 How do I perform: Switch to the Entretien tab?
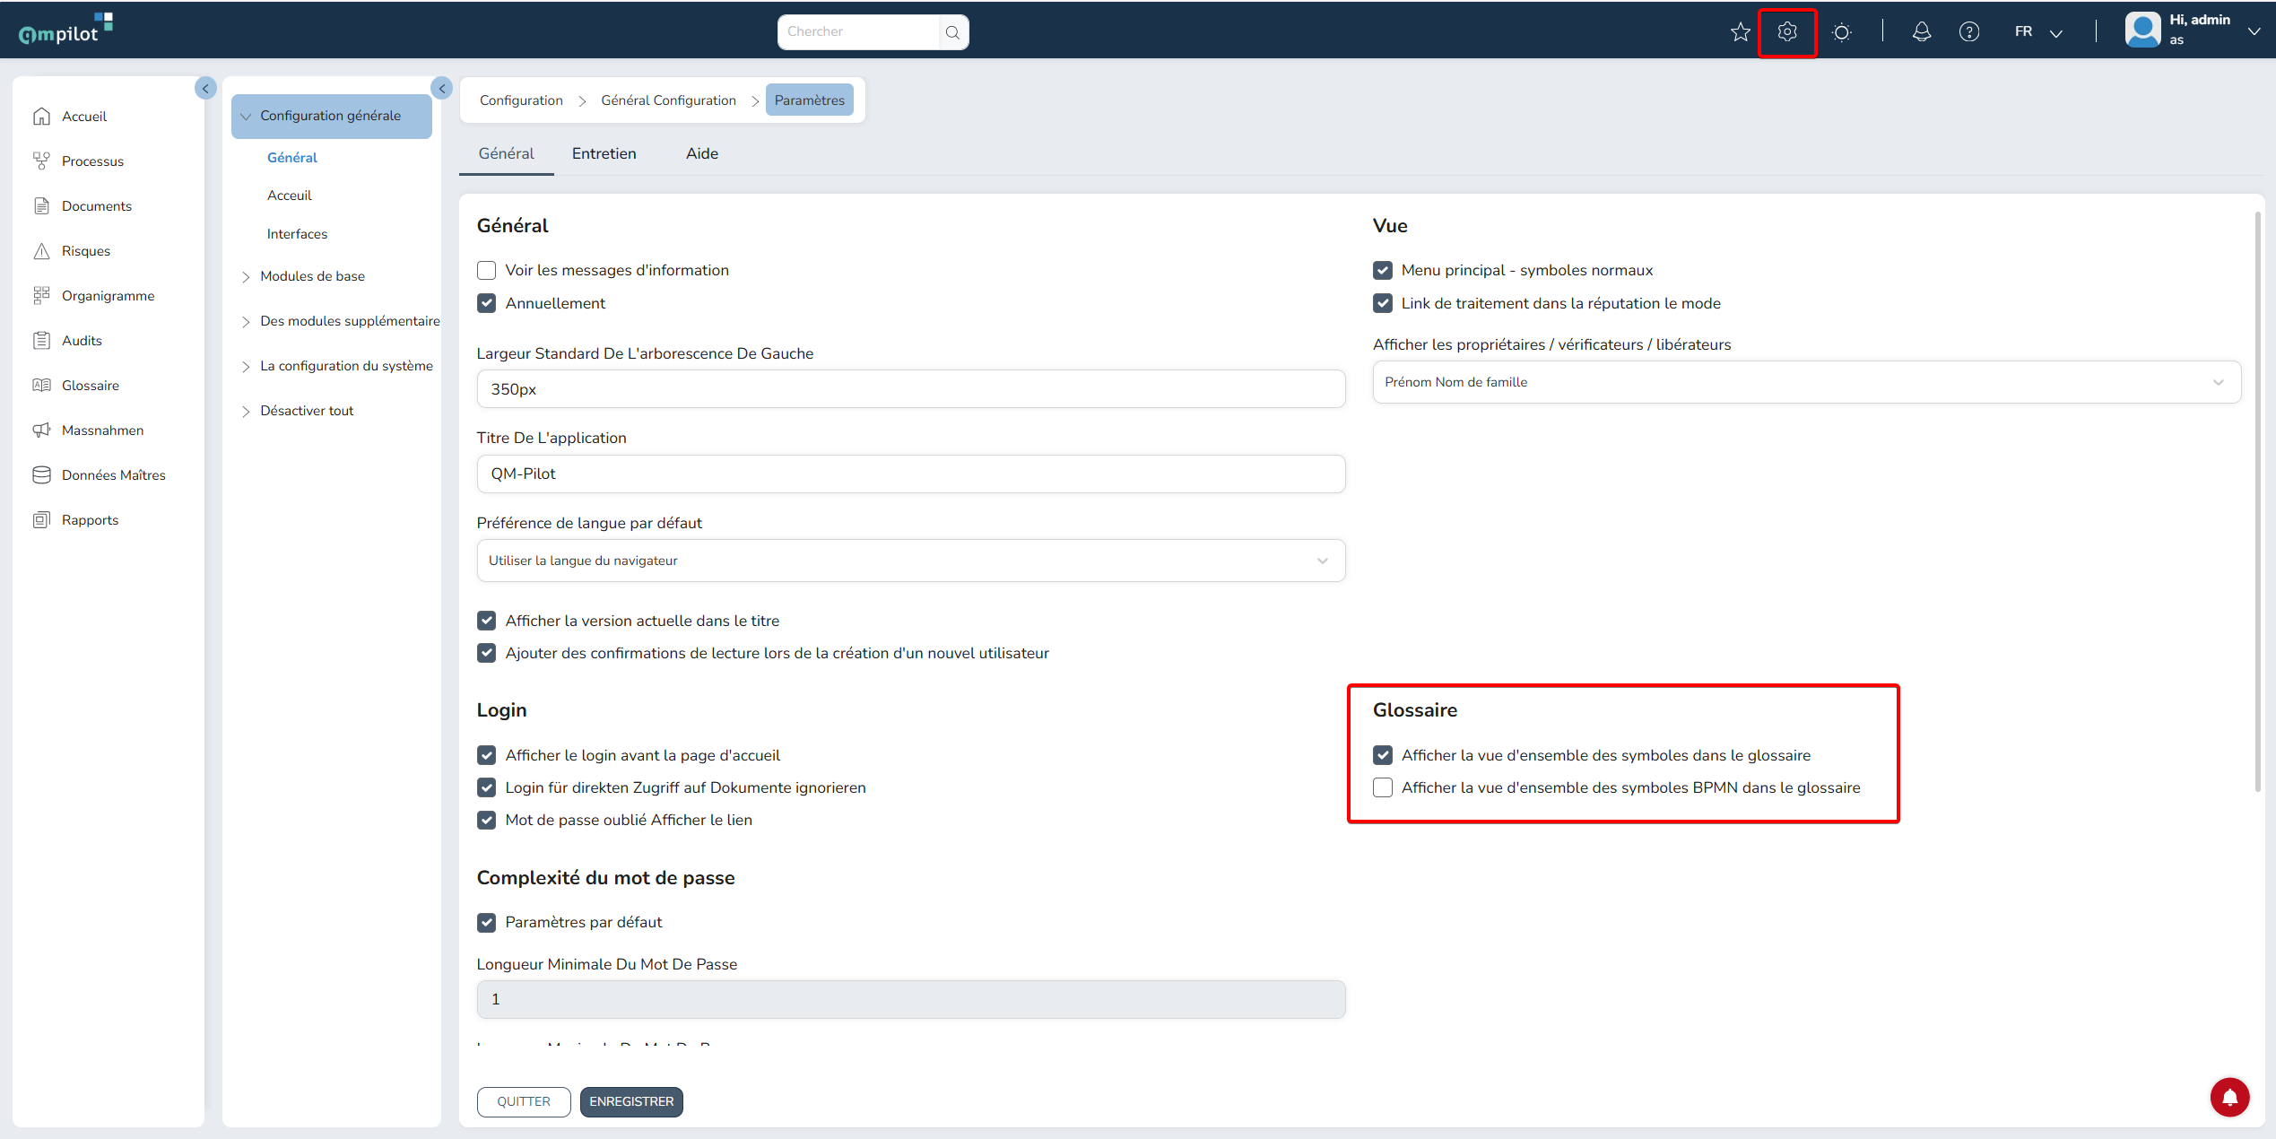[604, 153]
